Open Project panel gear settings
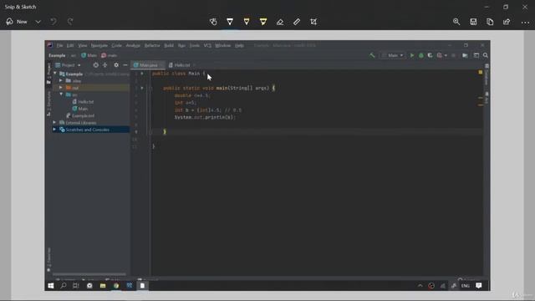 coord(116,65)
